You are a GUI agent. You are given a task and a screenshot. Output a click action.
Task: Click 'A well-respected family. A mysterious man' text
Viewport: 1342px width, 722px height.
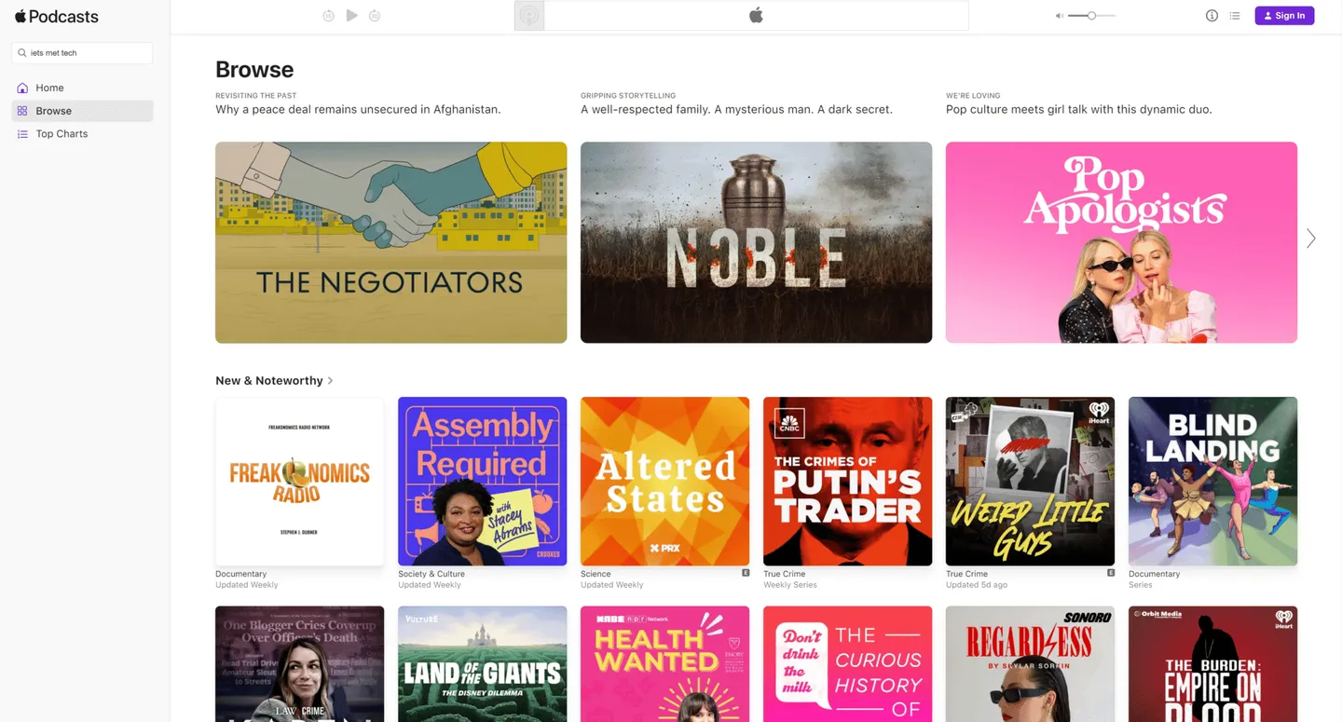pyautogui.click(x=736, y=110)
